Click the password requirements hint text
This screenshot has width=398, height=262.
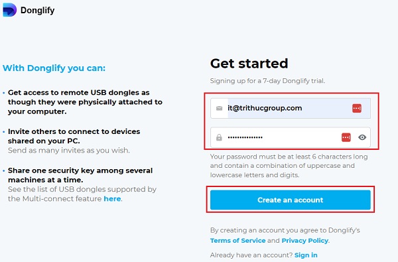coord(289,166)
